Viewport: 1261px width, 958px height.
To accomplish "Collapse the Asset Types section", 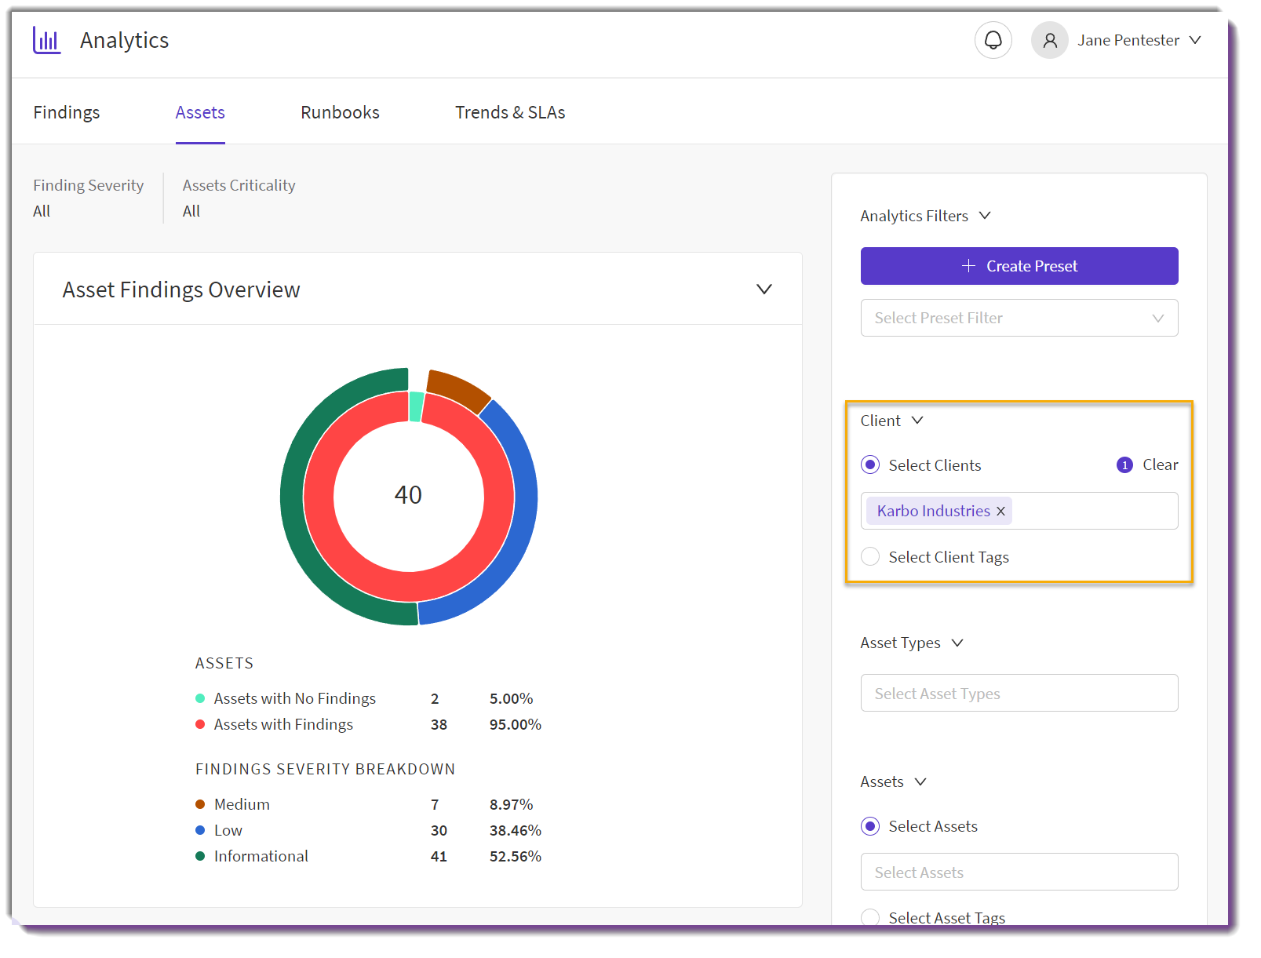I will (x=957, y=643).
